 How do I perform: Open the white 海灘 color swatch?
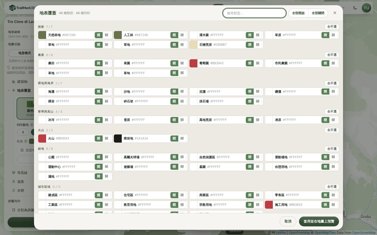point(42,92)
